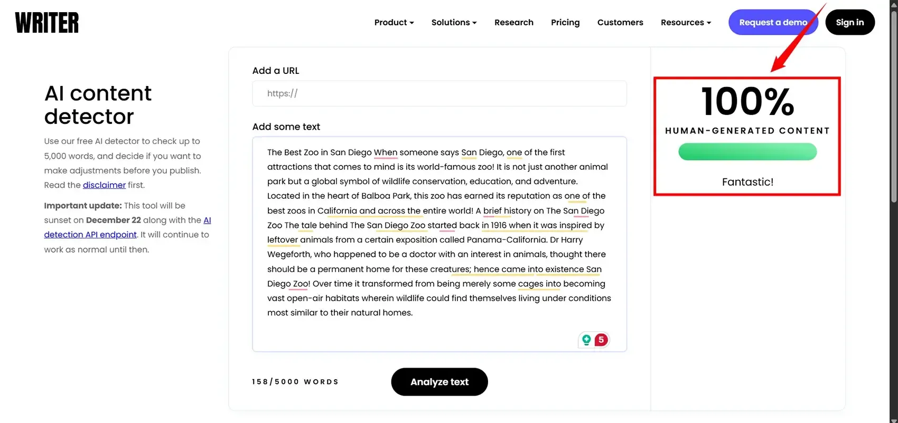Click the page vertical scrollbar thumb

[894, 105]
